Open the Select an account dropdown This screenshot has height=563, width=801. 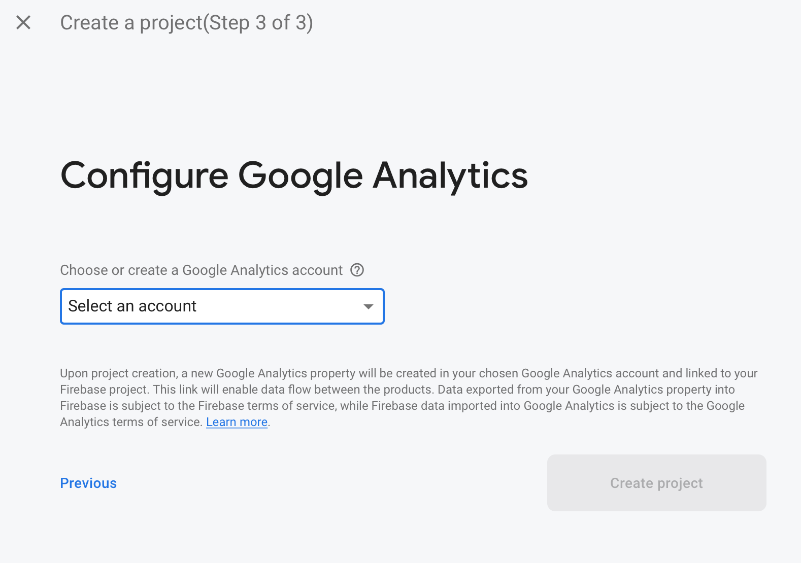[222, 306]
